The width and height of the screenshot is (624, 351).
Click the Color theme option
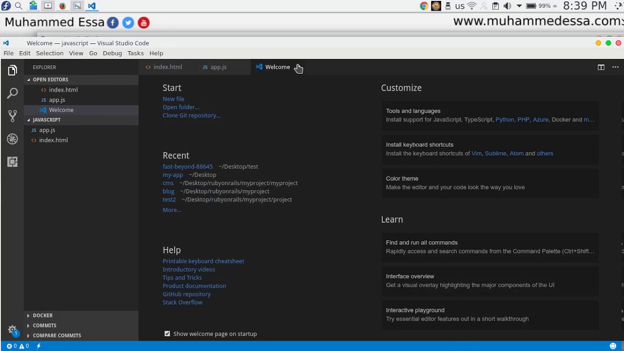pyautogui.click(x=490, y=183)
